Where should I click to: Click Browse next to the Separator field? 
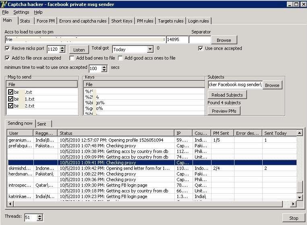[224, 40]
